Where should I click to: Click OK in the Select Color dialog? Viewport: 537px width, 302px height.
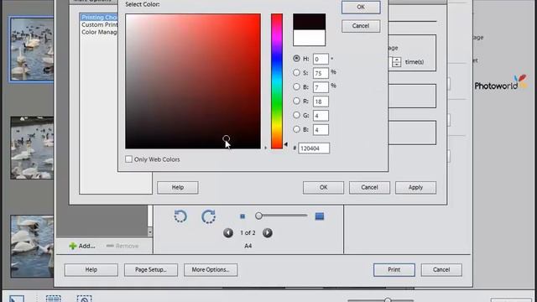(361, 8)
